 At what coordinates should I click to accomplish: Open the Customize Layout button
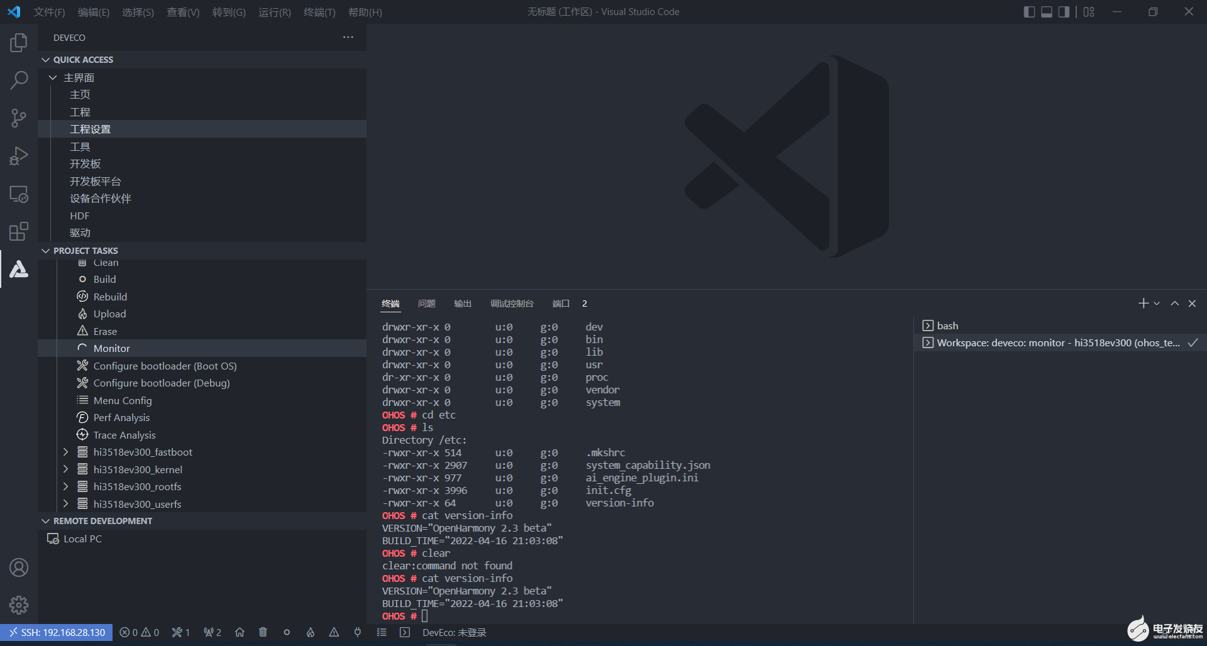pos(1089,12)
